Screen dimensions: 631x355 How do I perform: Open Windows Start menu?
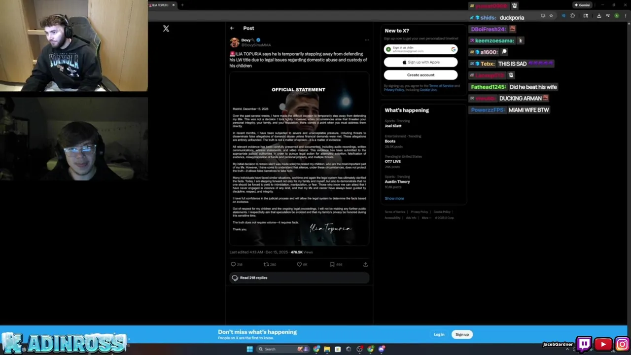click(249, 349)
